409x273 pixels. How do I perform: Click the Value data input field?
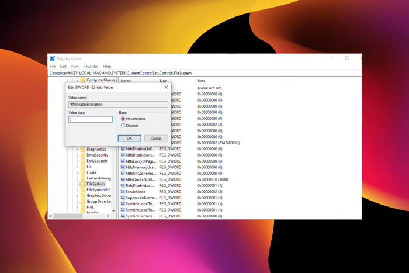(91, 119)
